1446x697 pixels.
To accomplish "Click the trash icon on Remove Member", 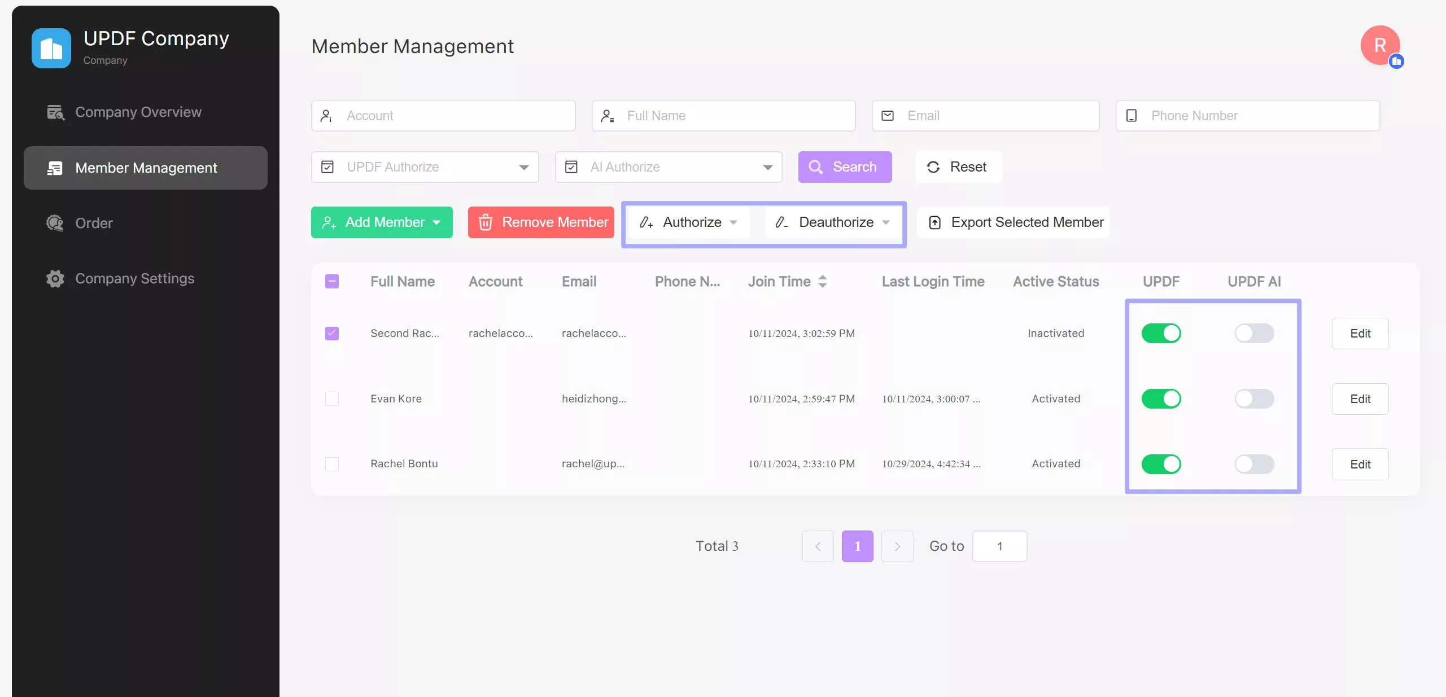I will point(486,222).
